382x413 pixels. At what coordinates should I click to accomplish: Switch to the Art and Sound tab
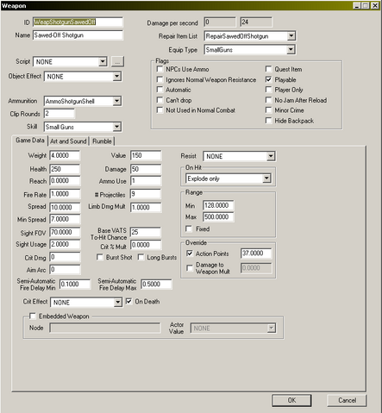[x=68, y=141]
